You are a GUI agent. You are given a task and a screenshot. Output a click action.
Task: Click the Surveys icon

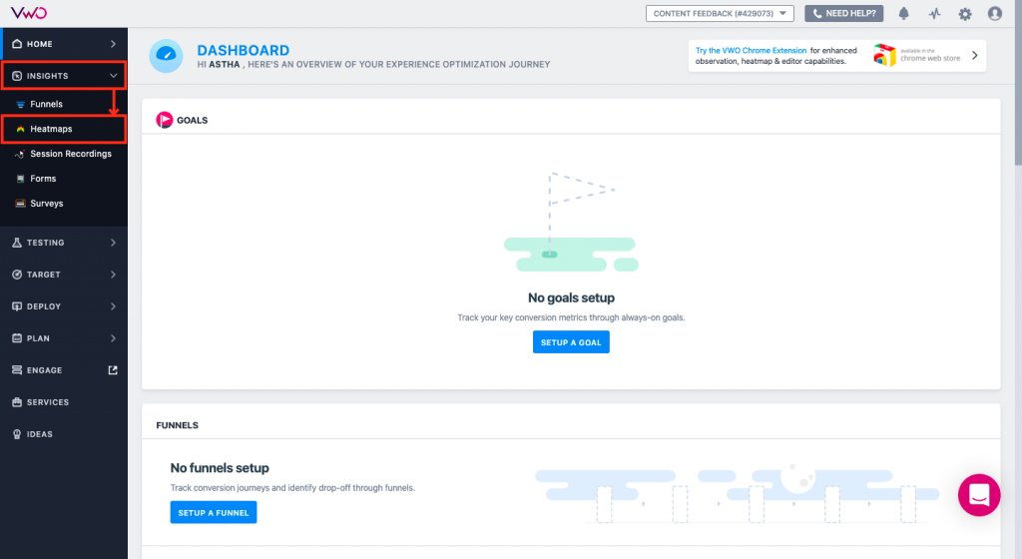20,204
